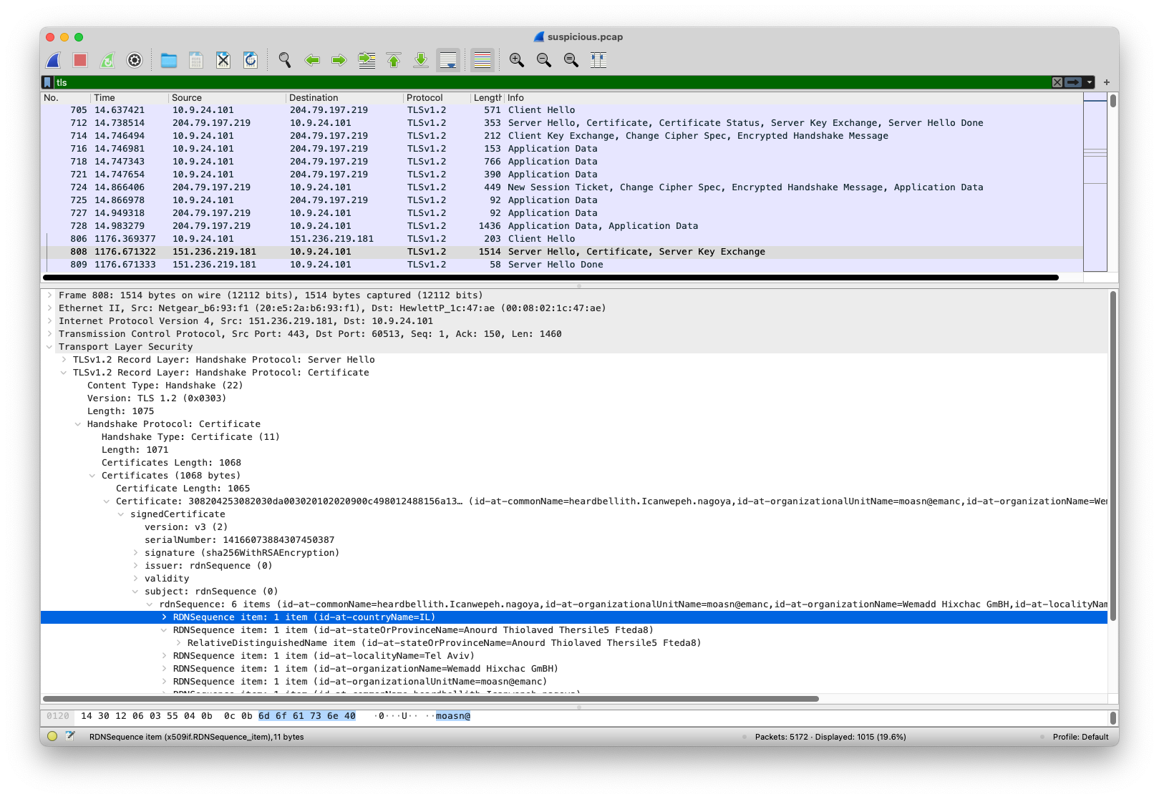This screenshot has width=1159, height=799.
Task: Go forward in packet history
Action: click(339, 60)
